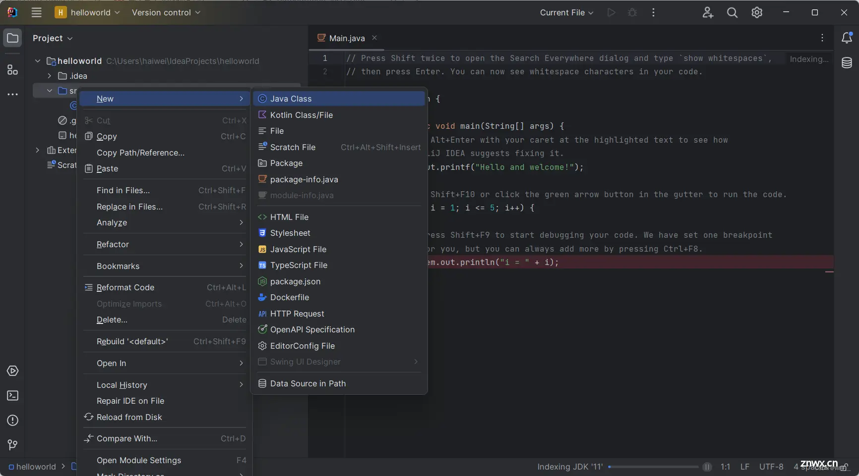Expand External Libraries node
Viewport: 859px width, 476px height.
click(38, 150)
